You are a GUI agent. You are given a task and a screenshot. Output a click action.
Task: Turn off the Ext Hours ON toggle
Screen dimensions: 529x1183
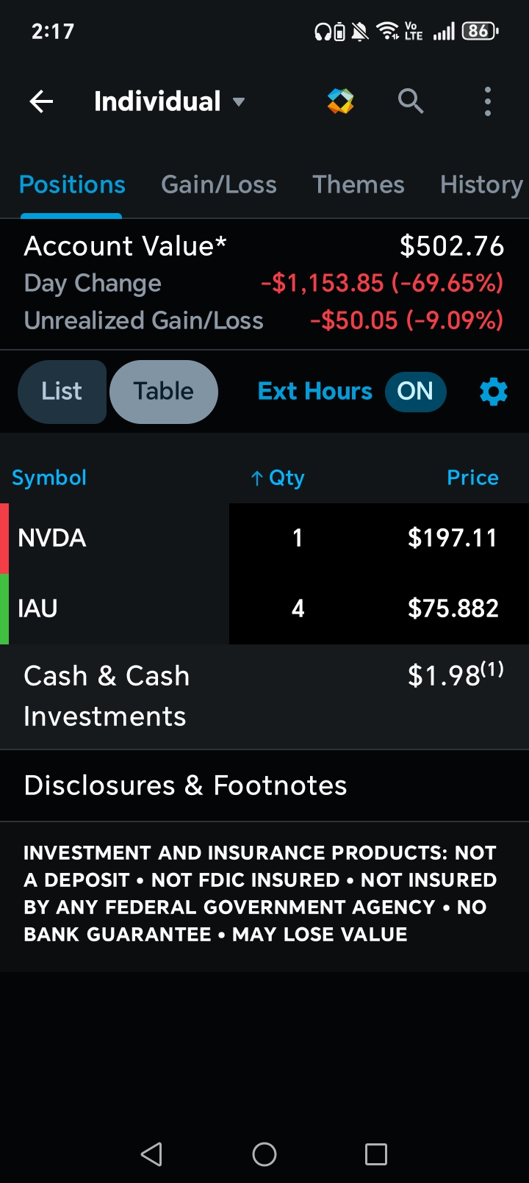(415, 392)
